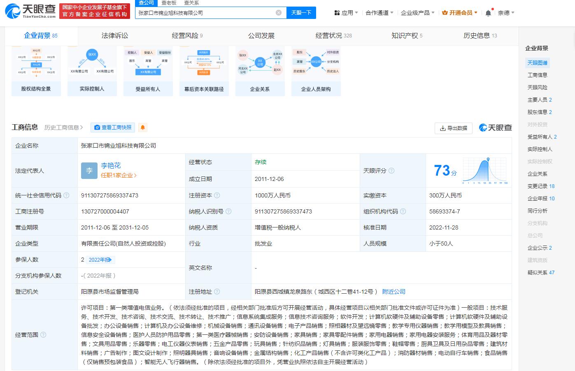Jump to 天眼风险 in sidebar
The width and height of the screenshot is (575, 371).
click(x=538, y=88)
